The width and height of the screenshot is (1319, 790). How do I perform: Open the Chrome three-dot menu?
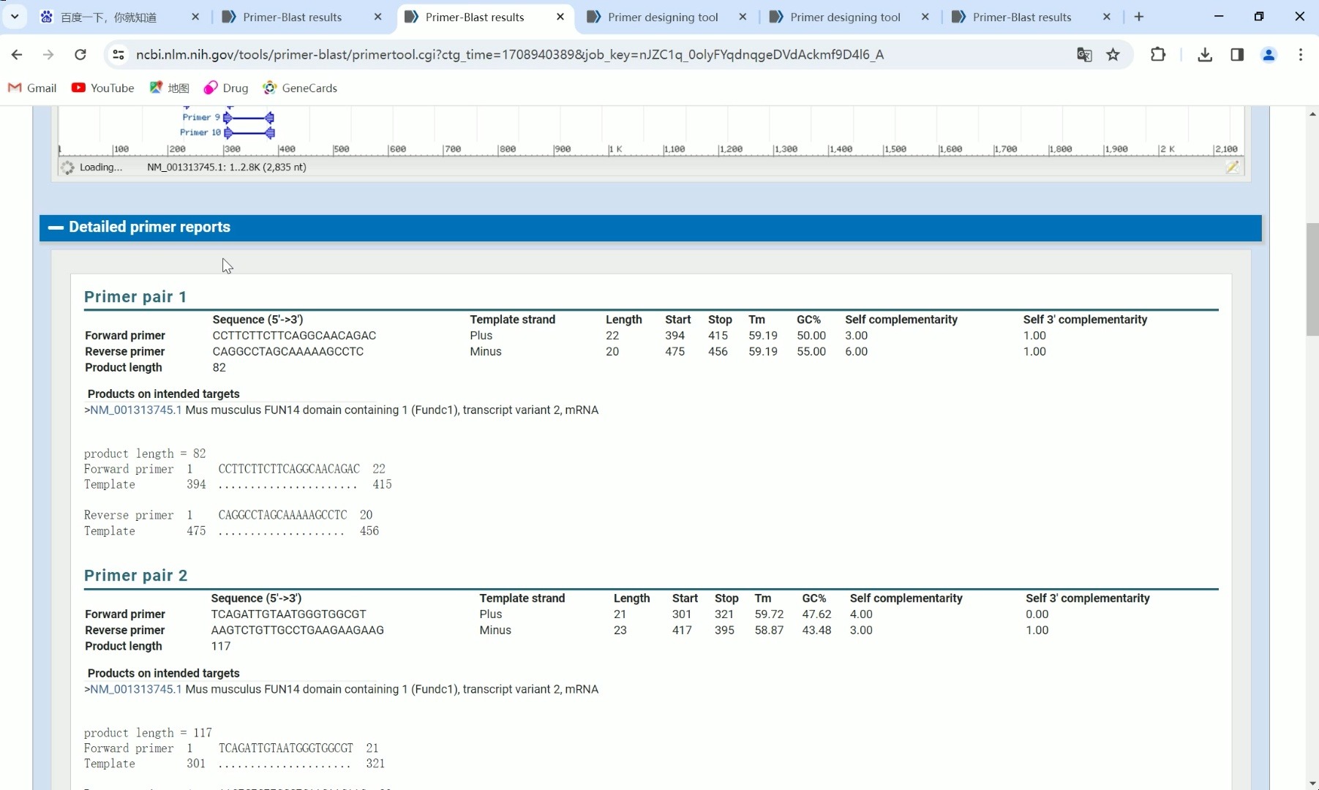[x=1301, y=54]
